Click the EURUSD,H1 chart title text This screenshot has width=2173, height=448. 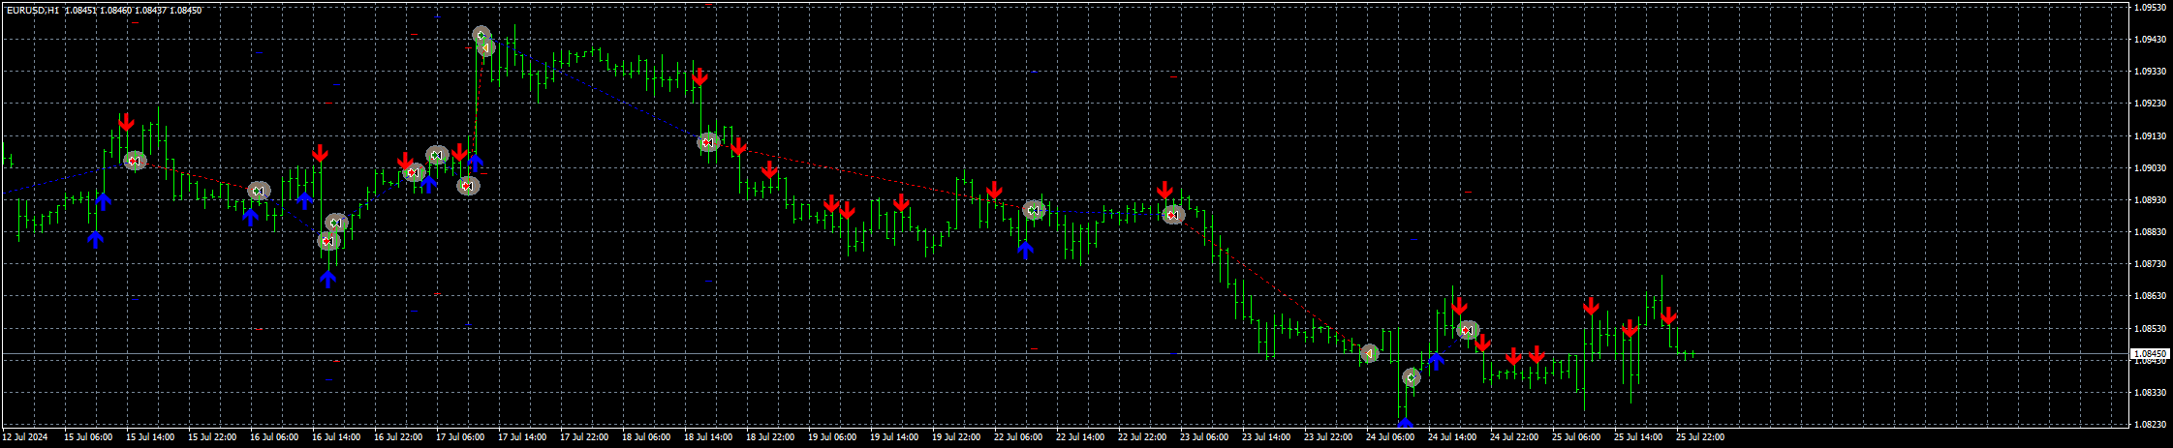(x=33, y=11)
